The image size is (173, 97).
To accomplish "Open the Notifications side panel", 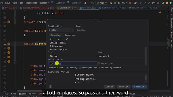I will pos(172,40).
